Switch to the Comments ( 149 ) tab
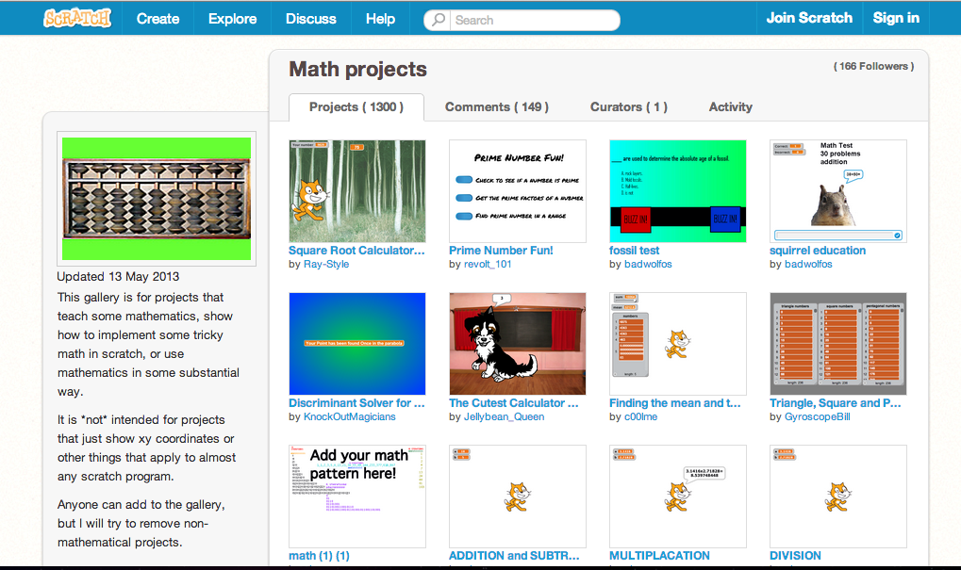The image size is (961, 570). pos(497,106)
